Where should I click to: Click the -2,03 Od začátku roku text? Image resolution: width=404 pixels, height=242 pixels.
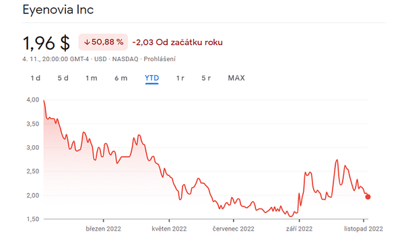[178, 42]
